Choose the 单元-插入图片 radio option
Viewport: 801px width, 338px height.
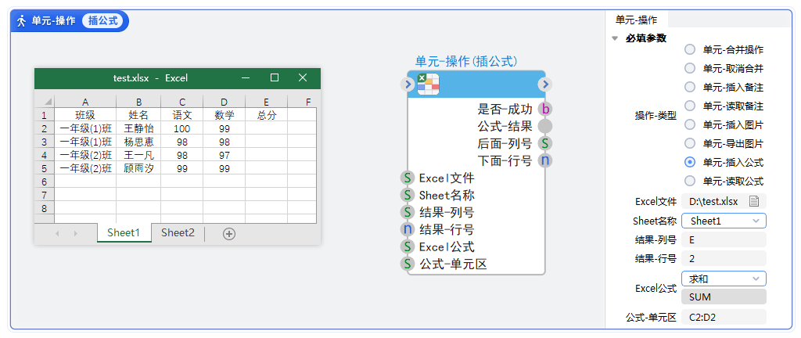click(x=690, y=124)
